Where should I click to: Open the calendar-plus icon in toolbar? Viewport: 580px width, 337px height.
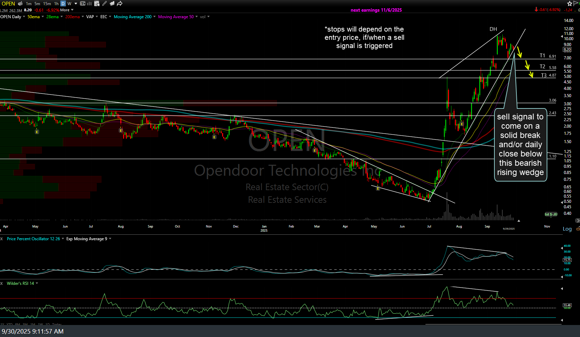(x=97, y=3)
